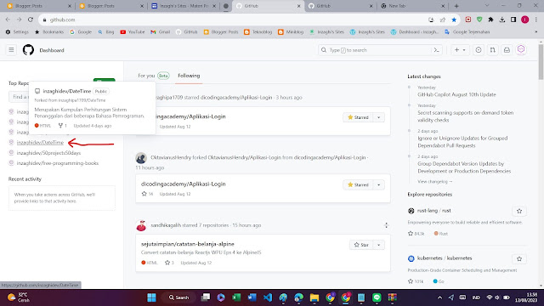Open the YouTube bookmark
This screenshot has width=544, height=306.
tap(133, 32)
